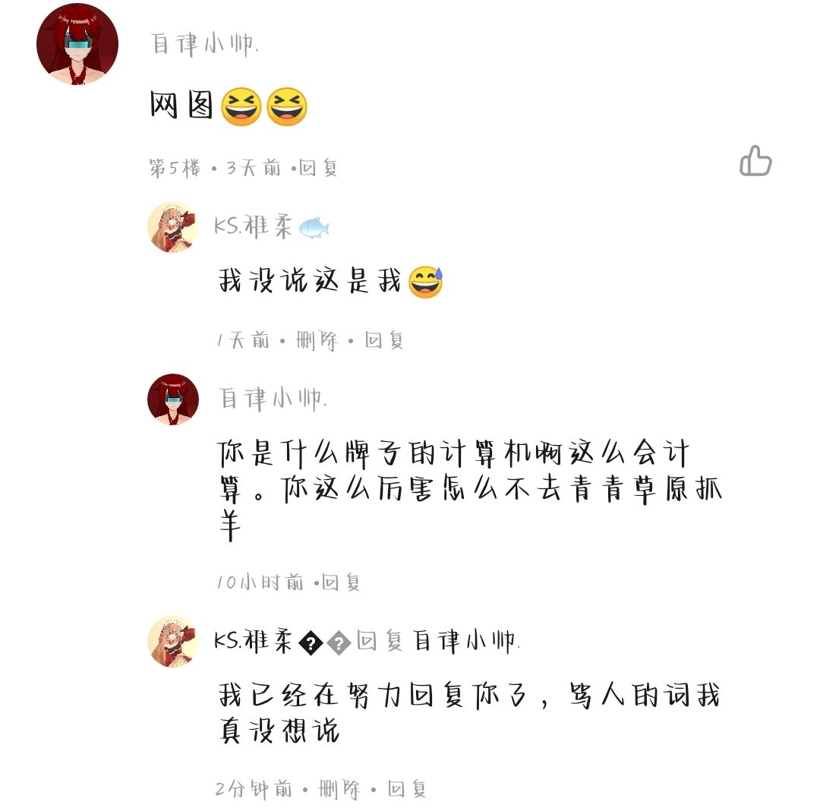Image resolution: width=820 pixels, height=808 pixels.
Task: Open 自律小帅 name in reply mention
Action: tap(466, 641)
